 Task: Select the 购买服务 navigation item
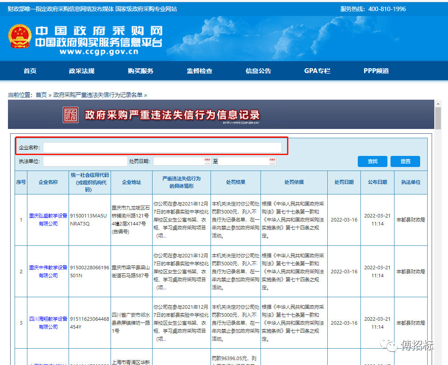(140, 71)
